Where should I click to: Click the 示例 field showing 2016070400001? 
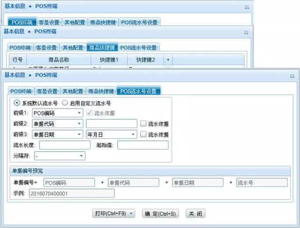72,193
